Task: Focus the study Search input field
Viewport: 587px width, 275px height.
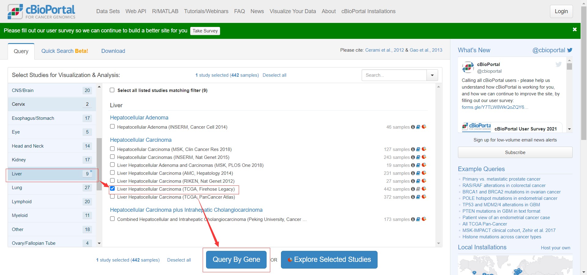Action: click(x=394, y=75)
